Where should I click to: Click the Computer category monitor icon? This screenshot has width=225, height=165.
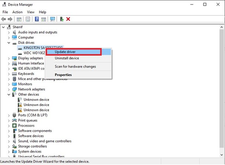[x=15, y=37]
